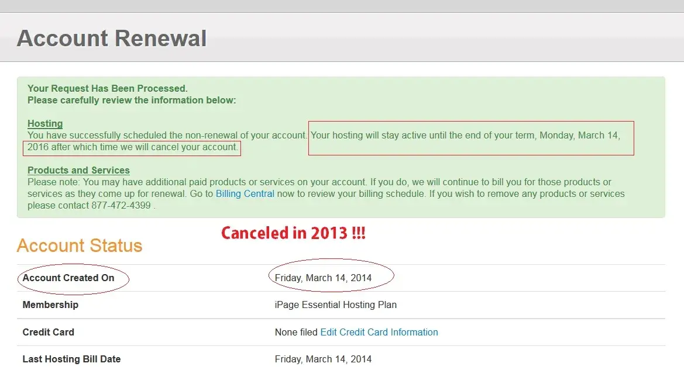Click the Account Renewal page heading
This screenshot has width=684, height=384.
[112, 39]
